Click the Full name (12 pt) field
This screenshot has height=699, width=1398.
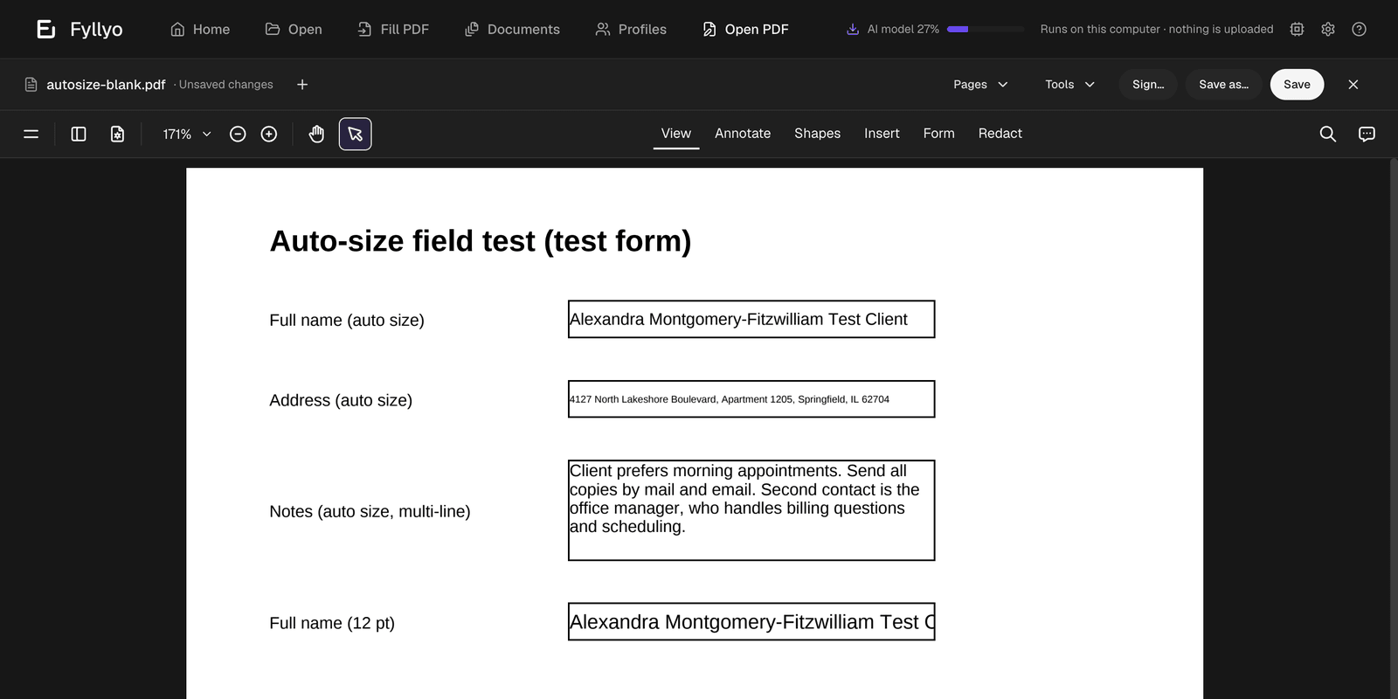pyautogui.click(x=751, y=621)
